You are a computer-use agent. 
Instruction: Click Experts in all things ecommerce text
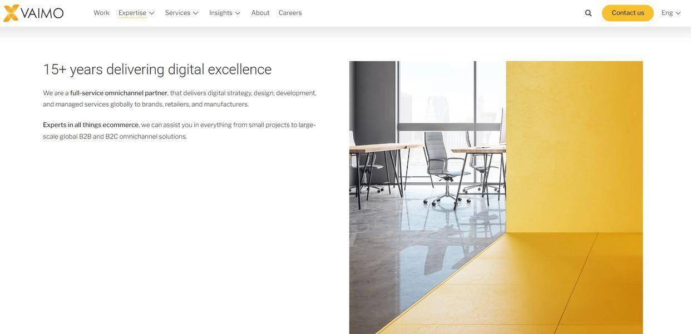pos(91,125)
